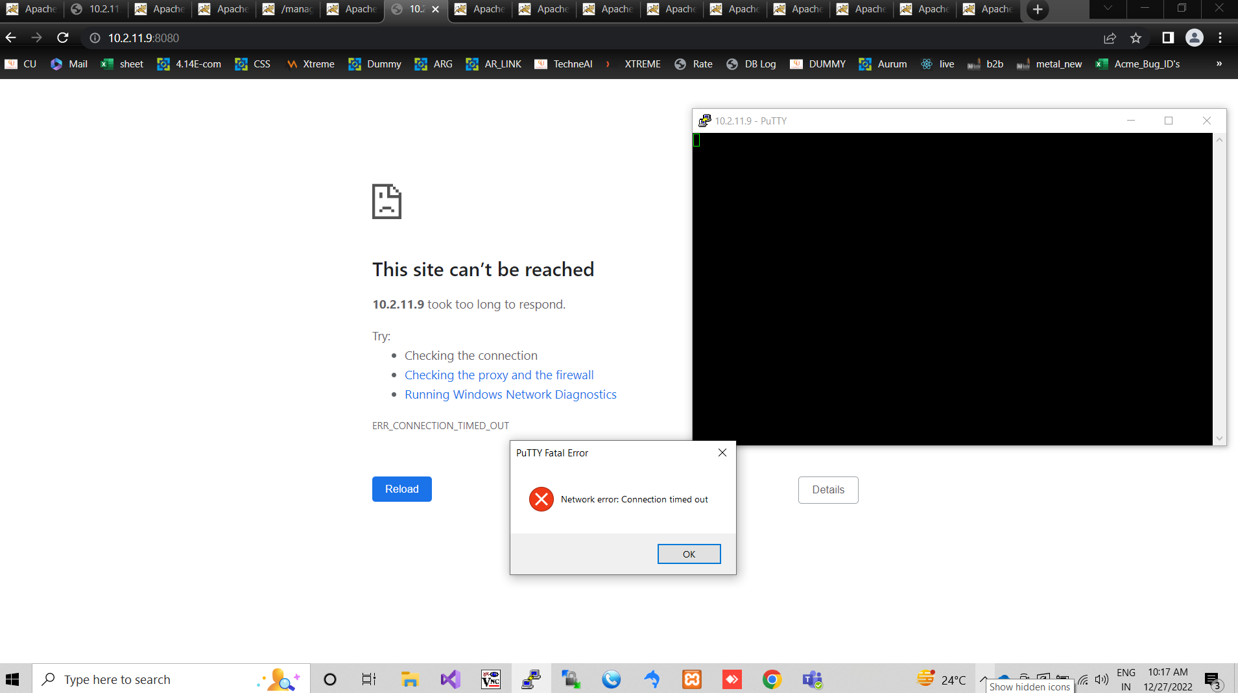The image size is (1238, 693).
Task: Open Google Chrome from taskbar
Action: pyautogui.click(x=772, y=679)
